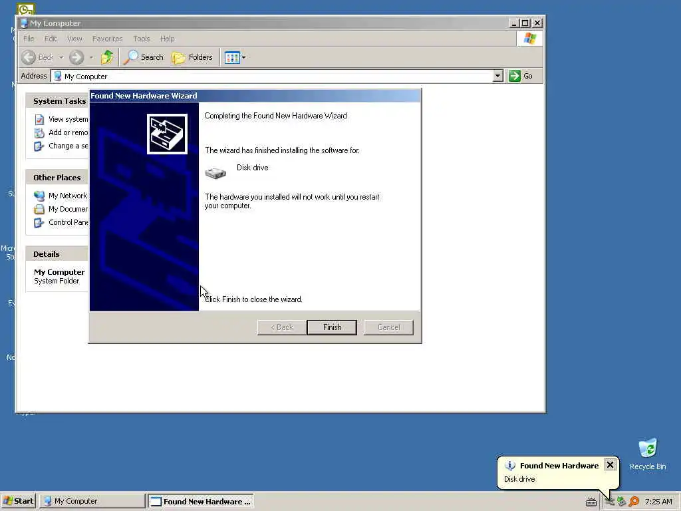Click the Up one level folder icon
This screenshot has width=681, height=511.
coord(107,57)
